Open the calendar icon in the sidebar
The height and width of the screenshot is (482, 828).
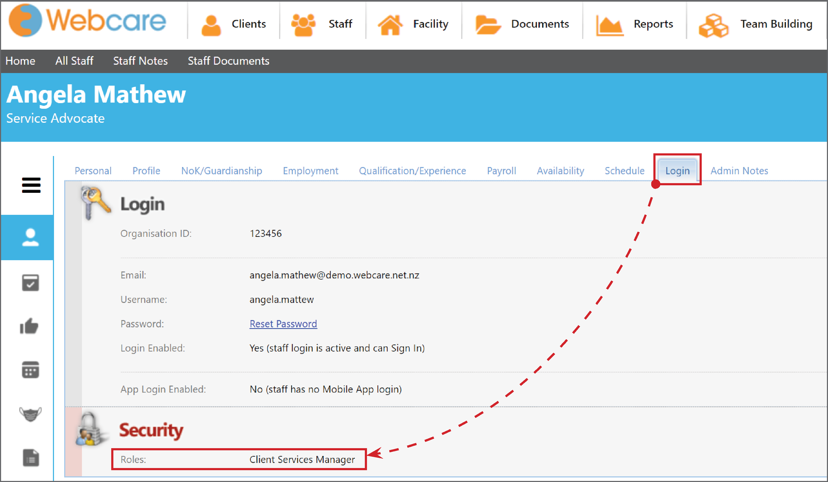point(31,370)
